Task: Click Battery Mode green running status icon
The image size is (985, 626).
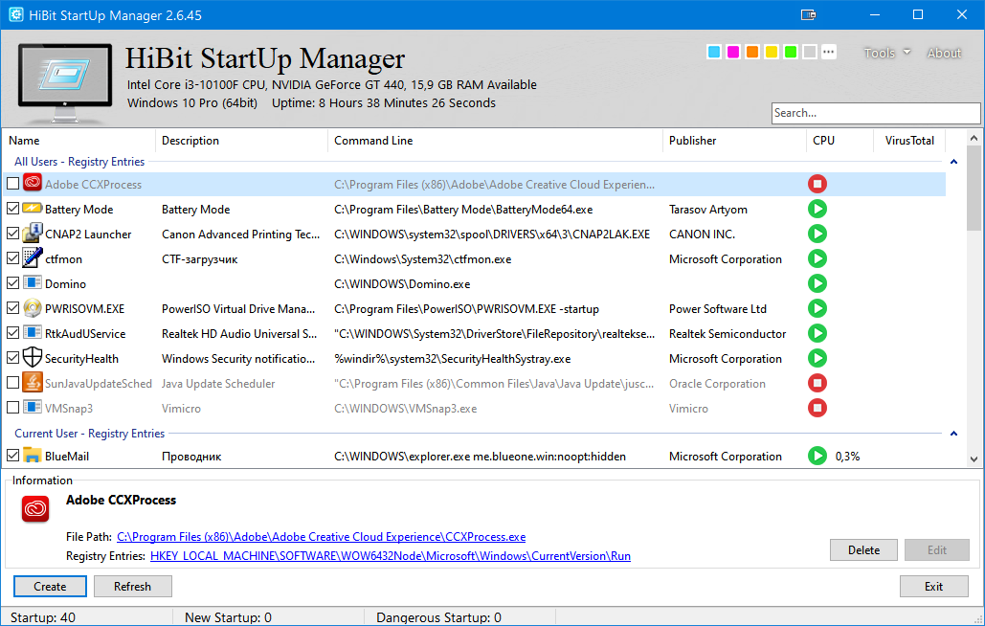Action: 817,209
